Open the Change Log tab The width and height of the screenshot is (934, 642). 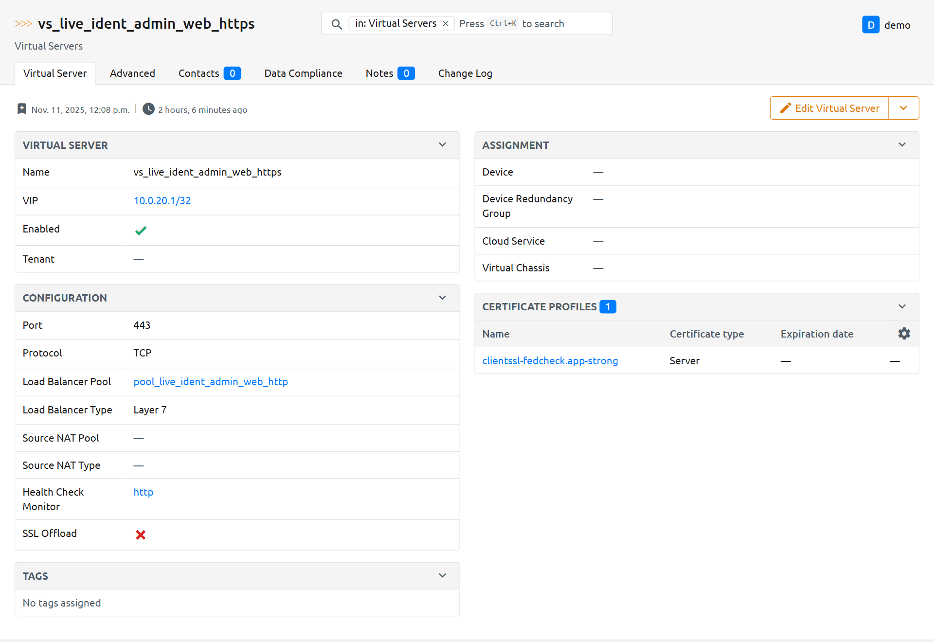coord(465,73)
